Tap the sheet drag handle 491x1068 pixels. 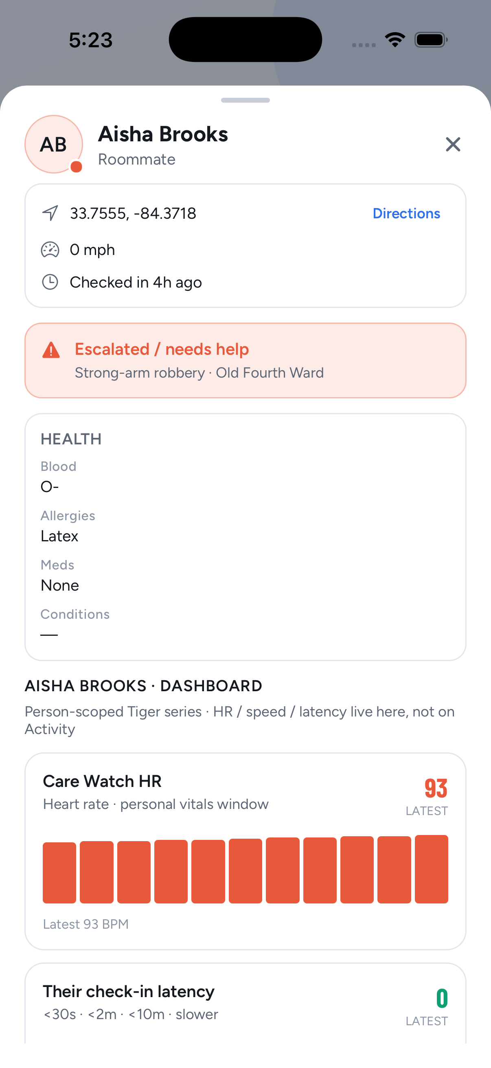pos(245,100)
